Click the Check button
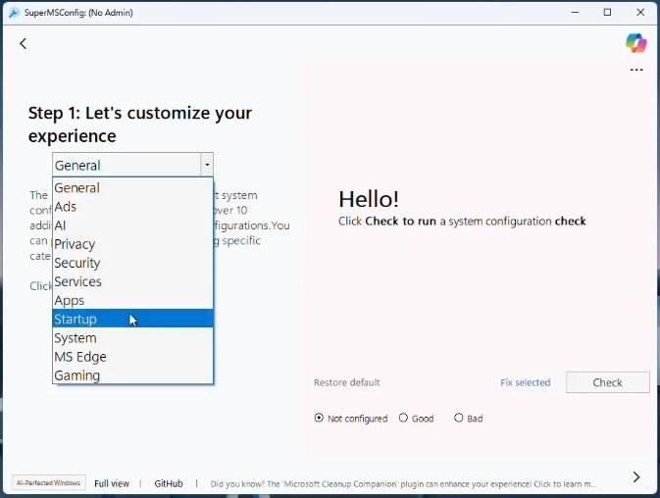 (607, 382)
